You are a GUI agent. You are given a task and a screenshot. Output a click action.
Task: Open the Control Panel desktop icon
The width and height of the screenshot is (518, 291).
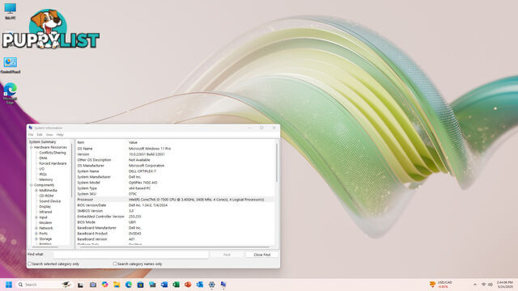pyautogui.click(x=11, y=65)
